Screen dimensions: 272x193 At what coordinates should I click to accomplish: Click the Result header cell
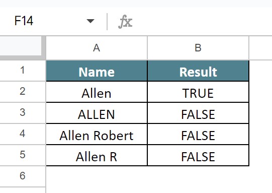tap(198, 71)
